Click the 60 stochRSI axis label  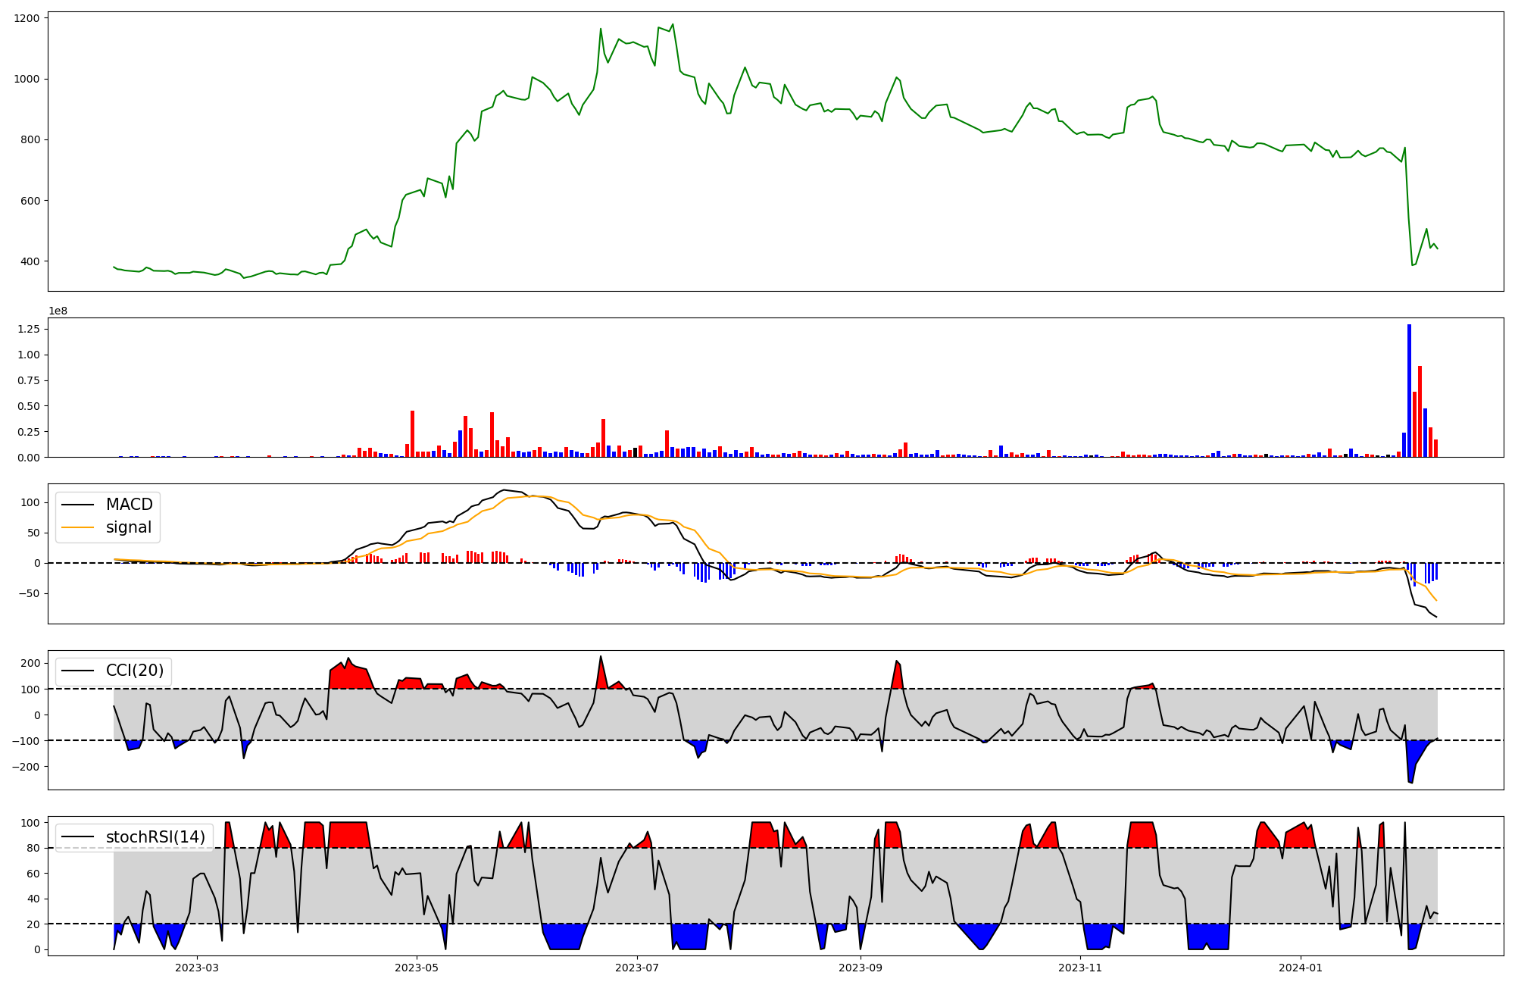coord(34,874)
